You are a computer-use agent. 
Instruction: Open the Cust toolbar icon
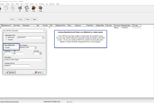34,9
